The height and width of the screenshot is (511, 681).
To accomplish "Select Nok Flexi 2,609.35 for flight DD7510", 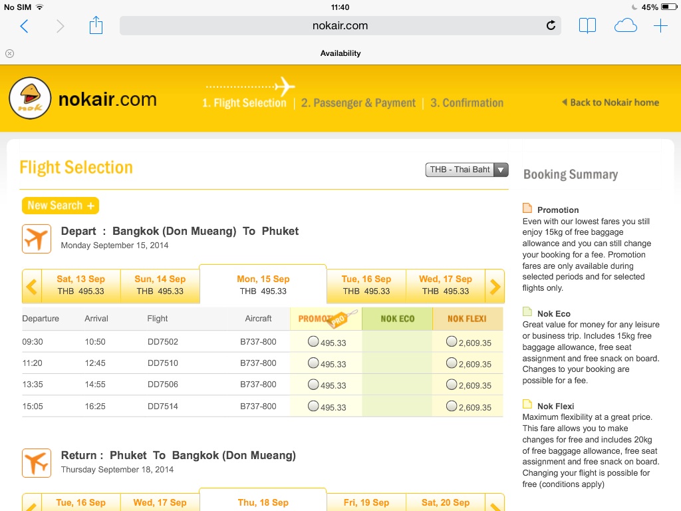I will [x=452, y=363].
